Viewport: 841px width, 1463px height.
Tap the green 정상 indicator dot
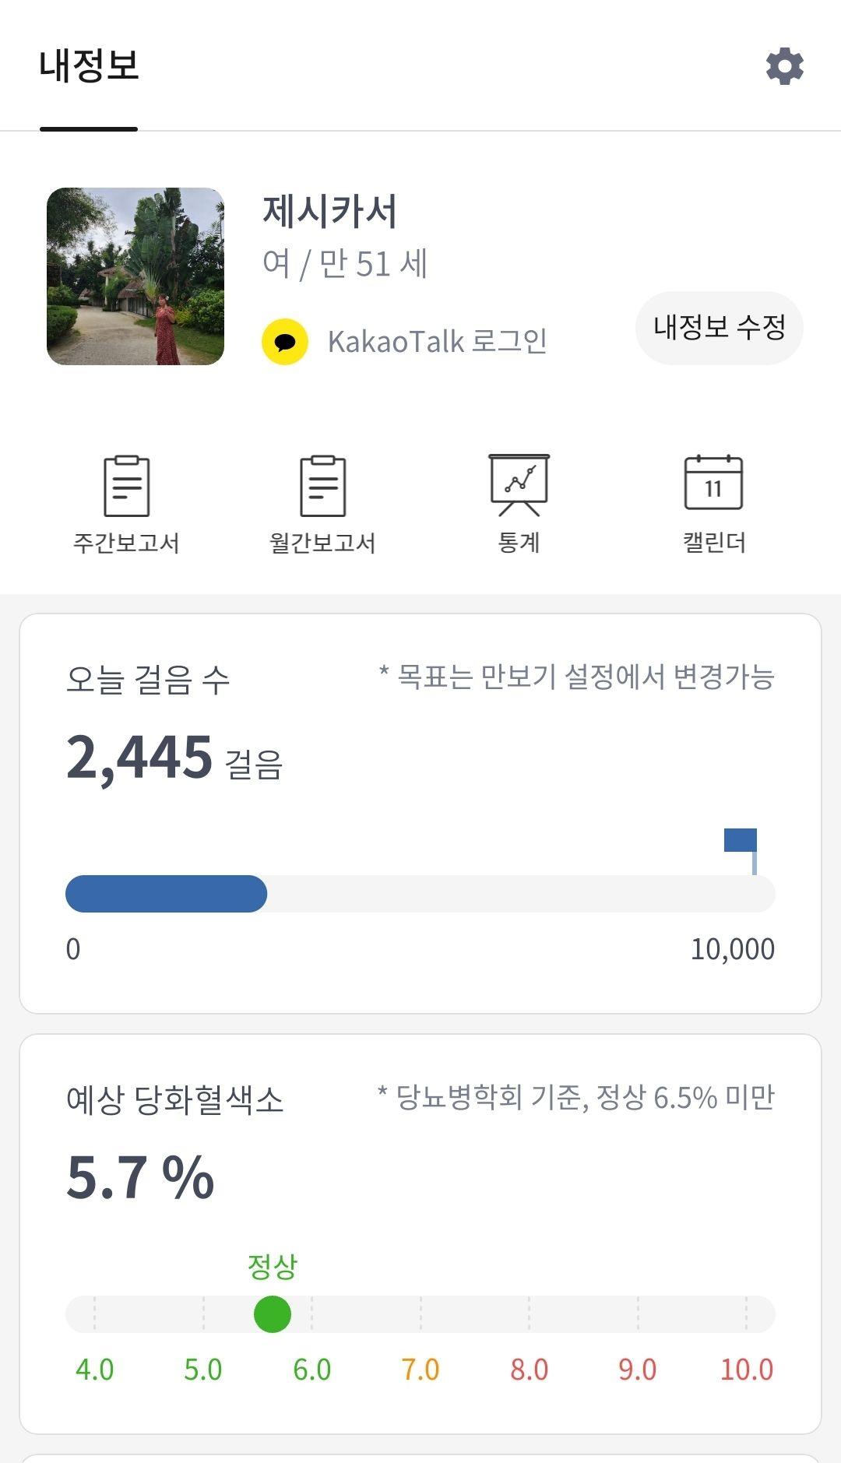[273, 1314]
